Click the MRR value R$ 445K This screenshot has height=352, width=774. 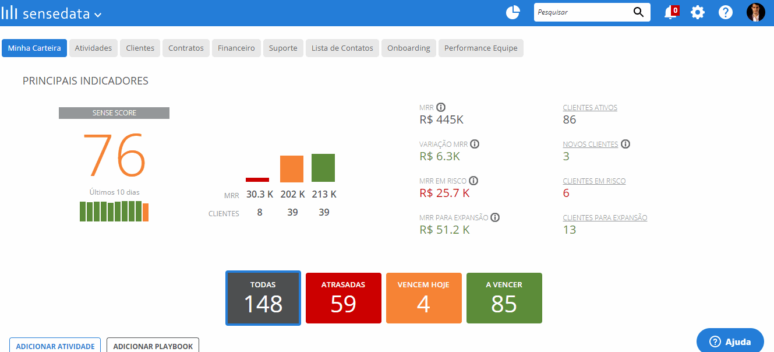point(441,120)
